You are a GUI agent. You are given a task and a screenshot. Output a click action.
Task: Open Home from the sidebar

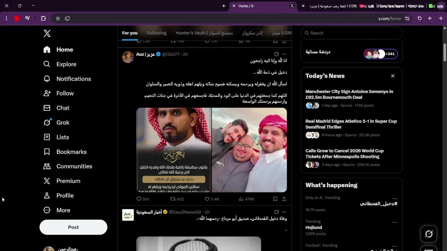coord(58,50)
